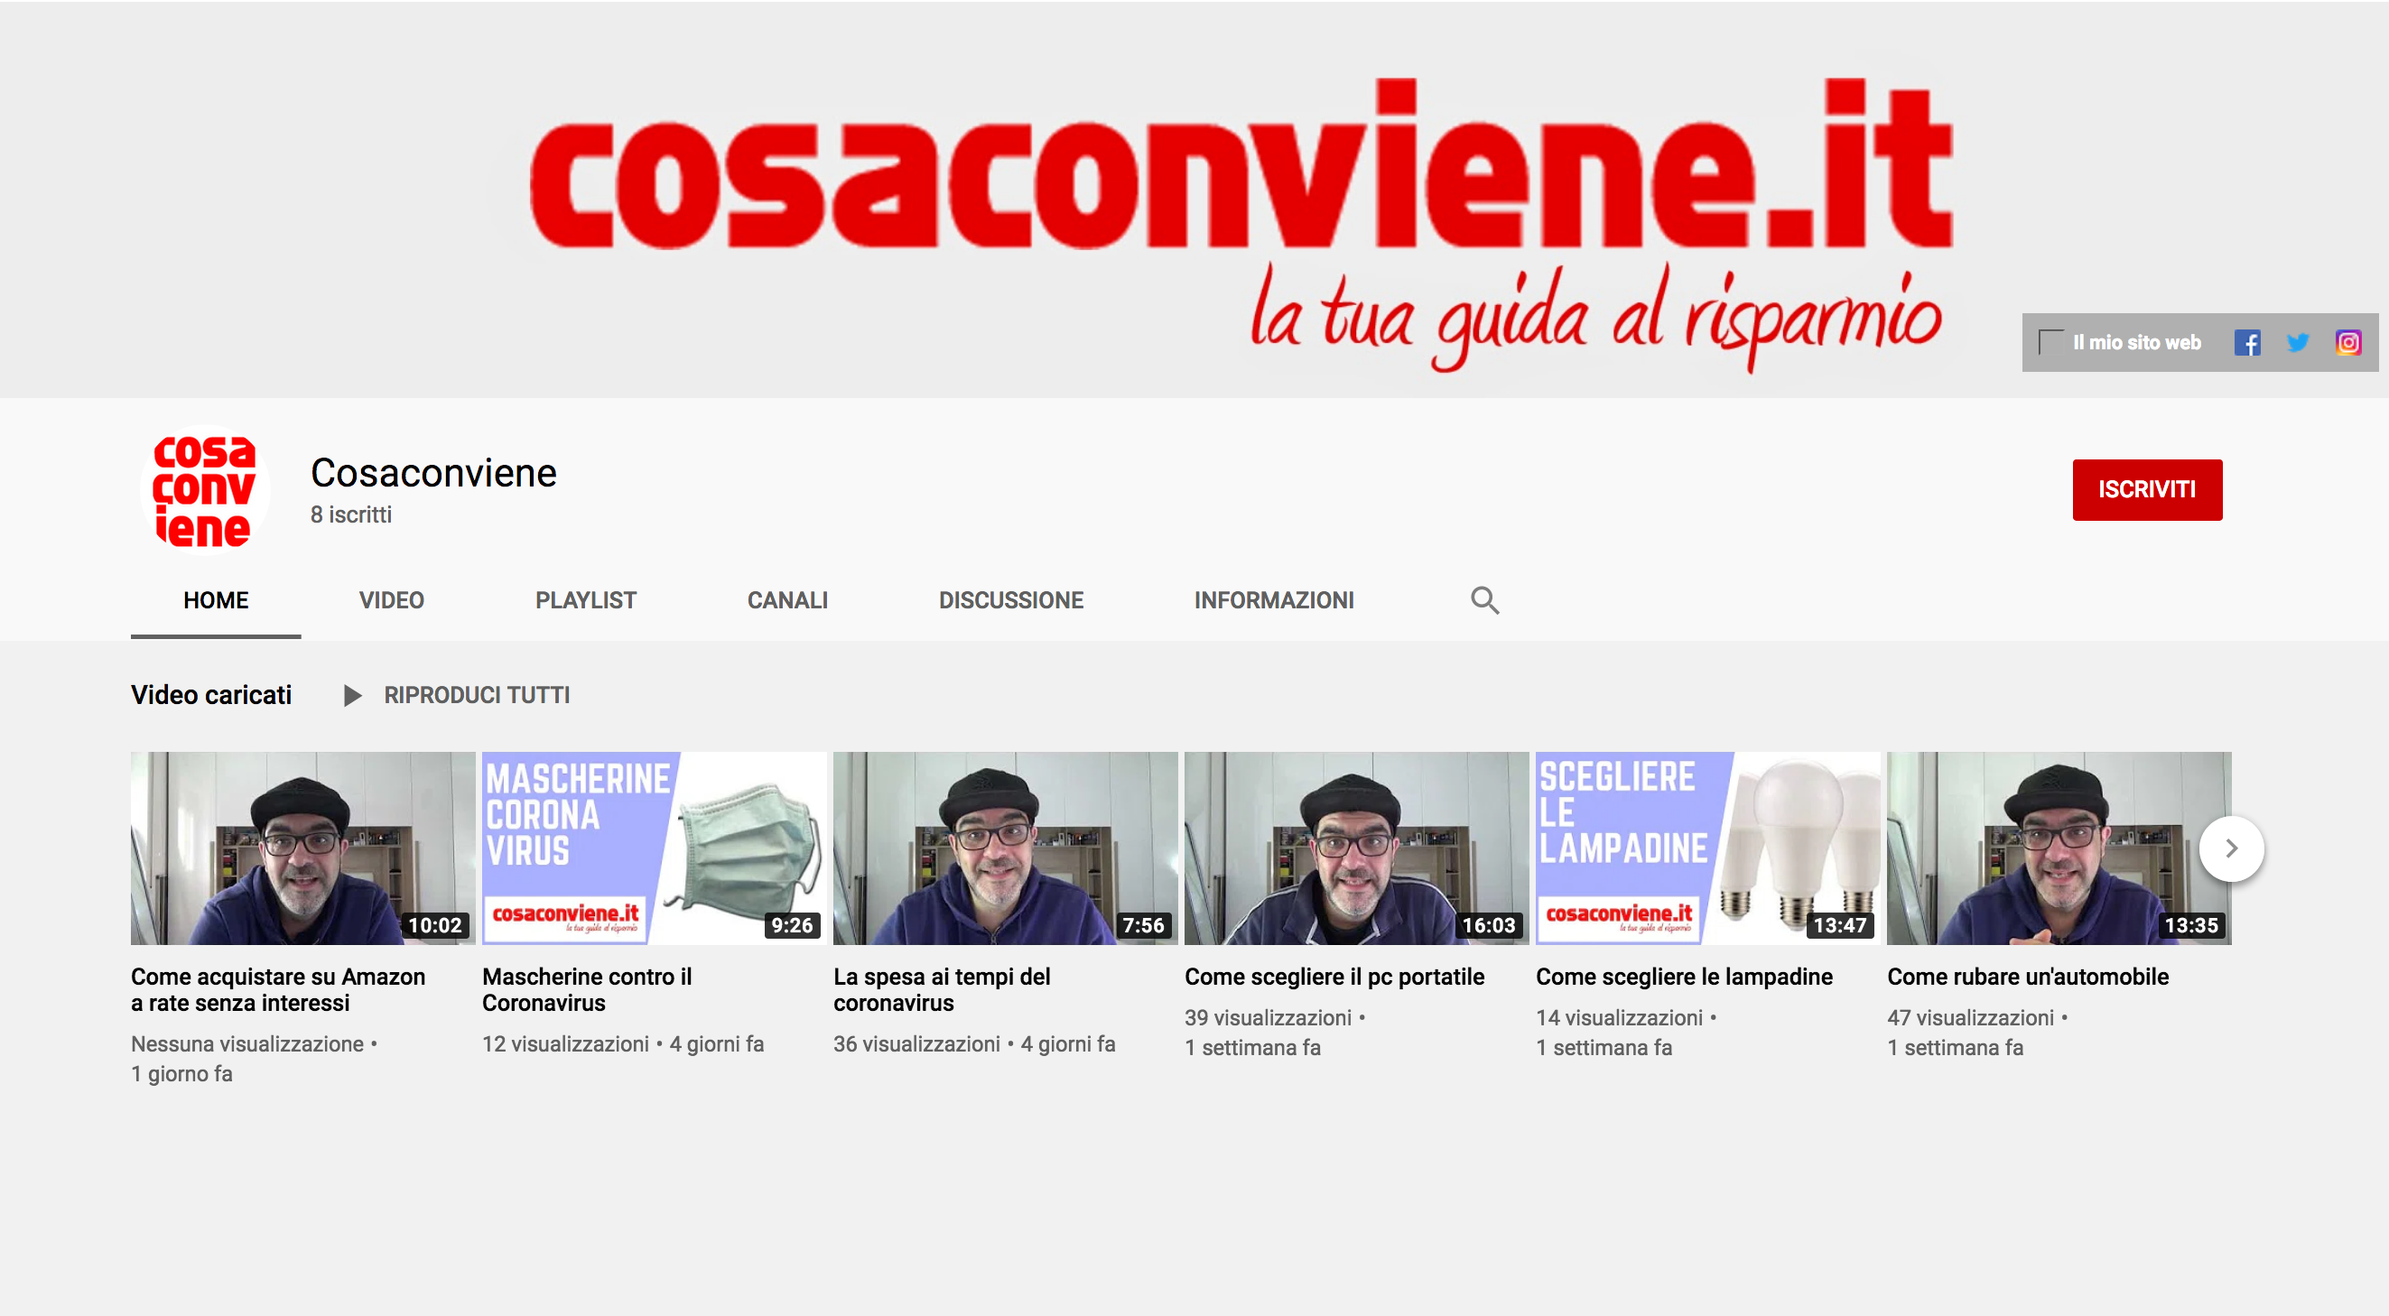The width and height of the screenshot is (2389, 1316).
Task: Open the Instagram link icon
Action: (x=2347, y=343)
